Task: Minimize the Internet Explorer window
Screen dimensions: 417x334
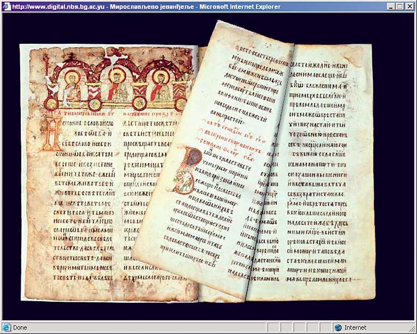Action: tap(390, 7)
